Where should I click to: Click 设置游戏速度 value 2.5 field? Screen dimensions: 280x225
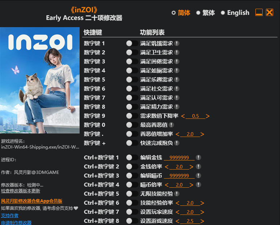point(190,221)
